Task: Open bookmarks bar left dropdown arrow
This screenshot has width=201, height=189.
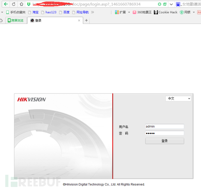Action: click(2, 12)
